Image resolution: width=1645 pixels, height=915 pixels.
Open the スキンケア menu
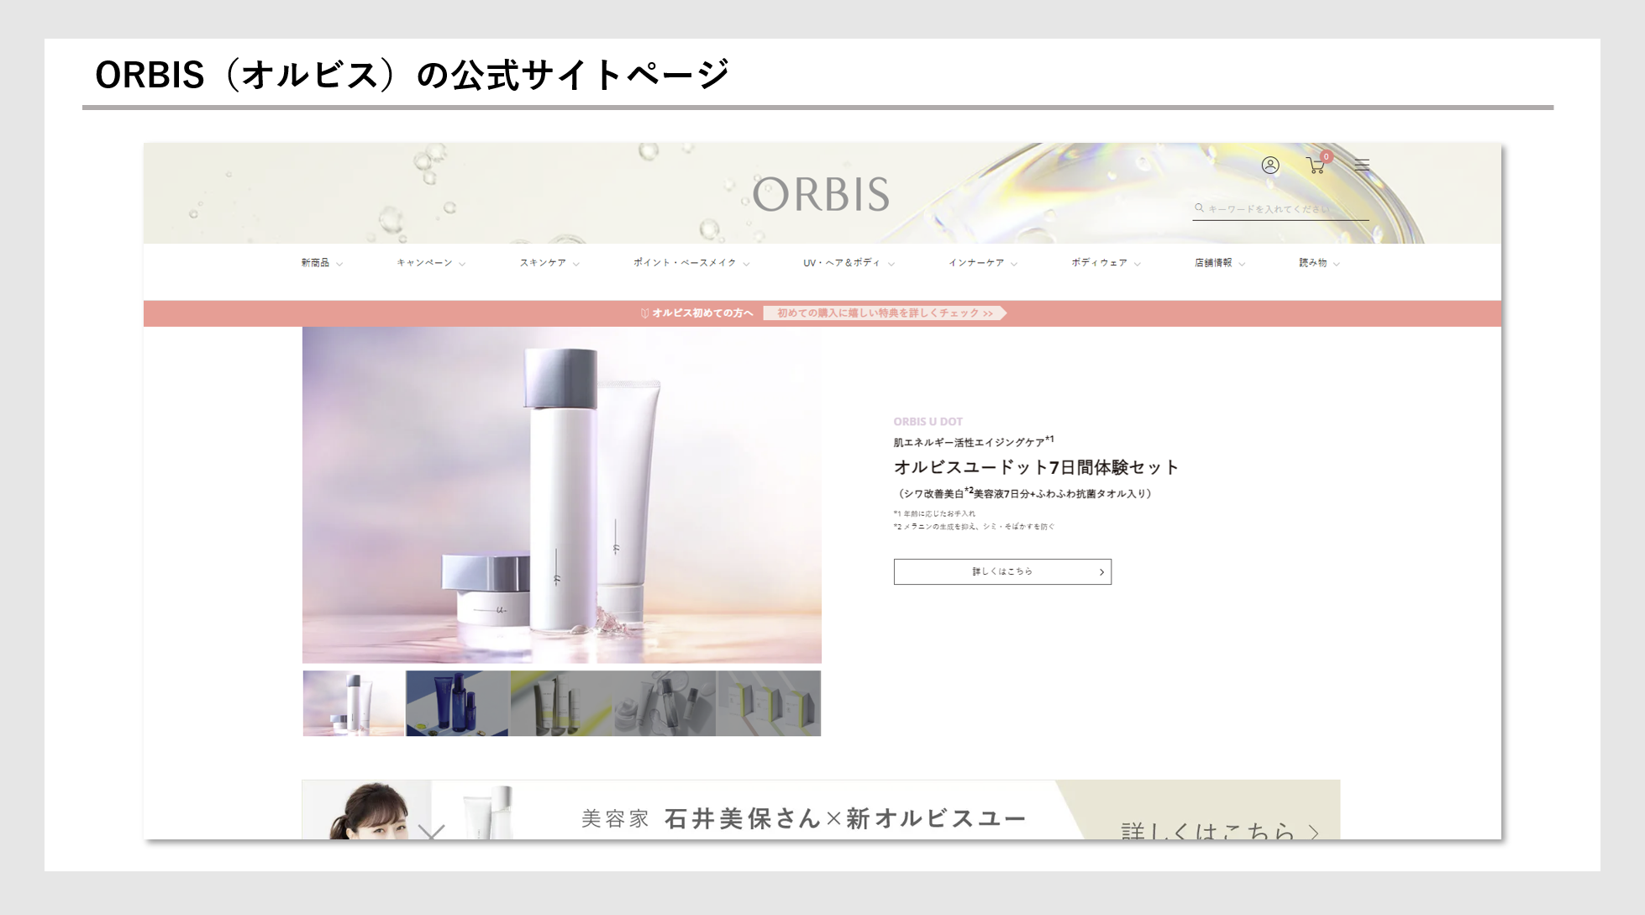(x=549, y=263)
